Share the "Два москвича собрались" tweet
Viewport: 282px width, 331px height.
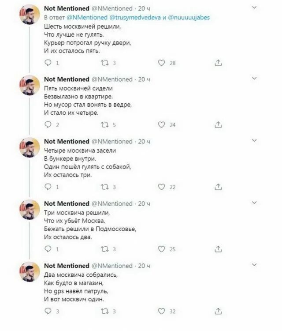pos(218,312)
